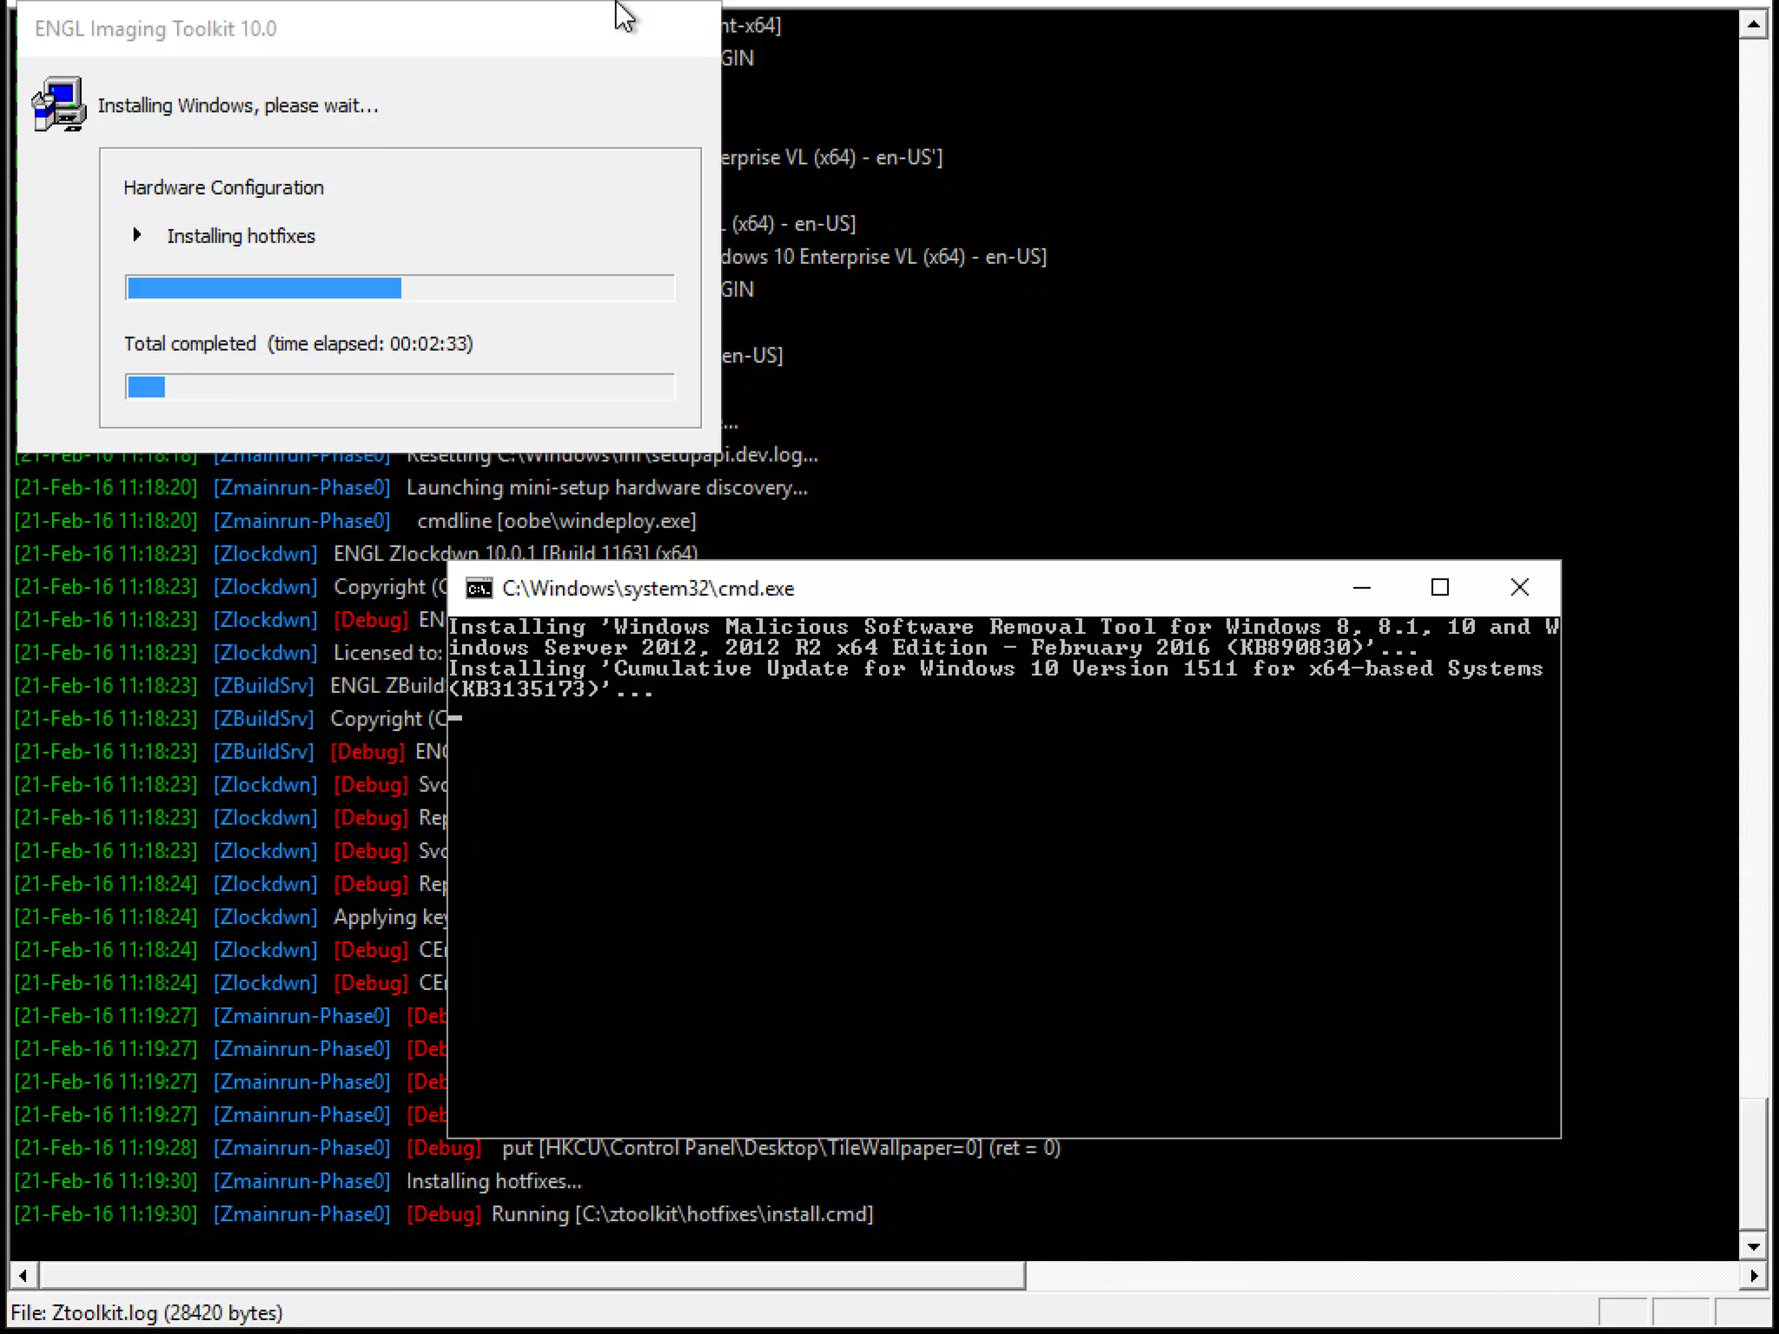This screenshot has width=1779, height=1334.
Task: Click the TileWallpaper=0 registry log line
Action: tap(781, 1148)
